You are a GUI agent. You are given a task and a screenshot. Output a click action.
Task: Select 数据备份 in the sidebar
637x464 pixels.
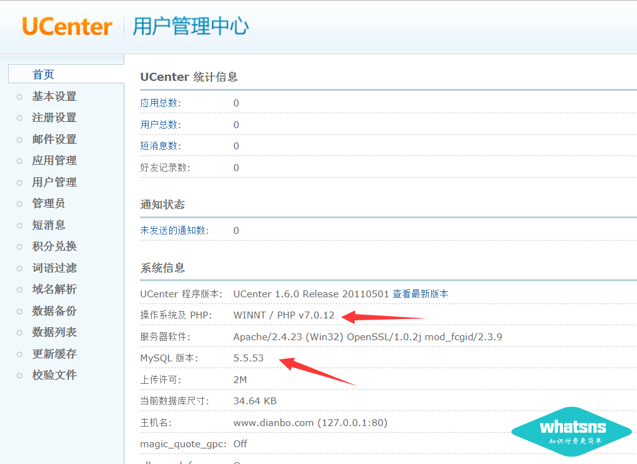pyautogui.click(x=54, y=311)
